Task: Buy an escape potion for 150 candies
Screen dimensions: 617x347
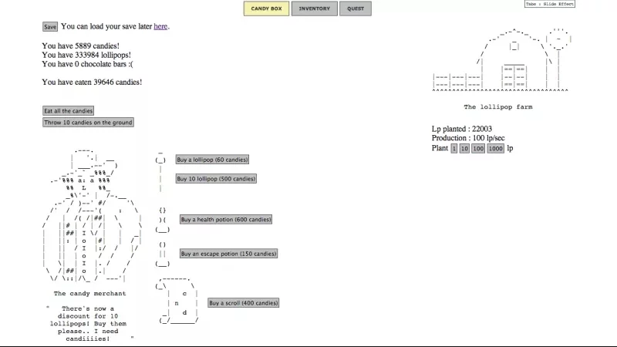Action: (x=228, y=254)
